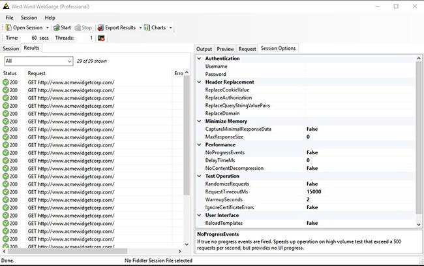Click the Open Session folder icon
Image resolution: width=424 pixels, height=266 pixels.
(x=8, y=27)
